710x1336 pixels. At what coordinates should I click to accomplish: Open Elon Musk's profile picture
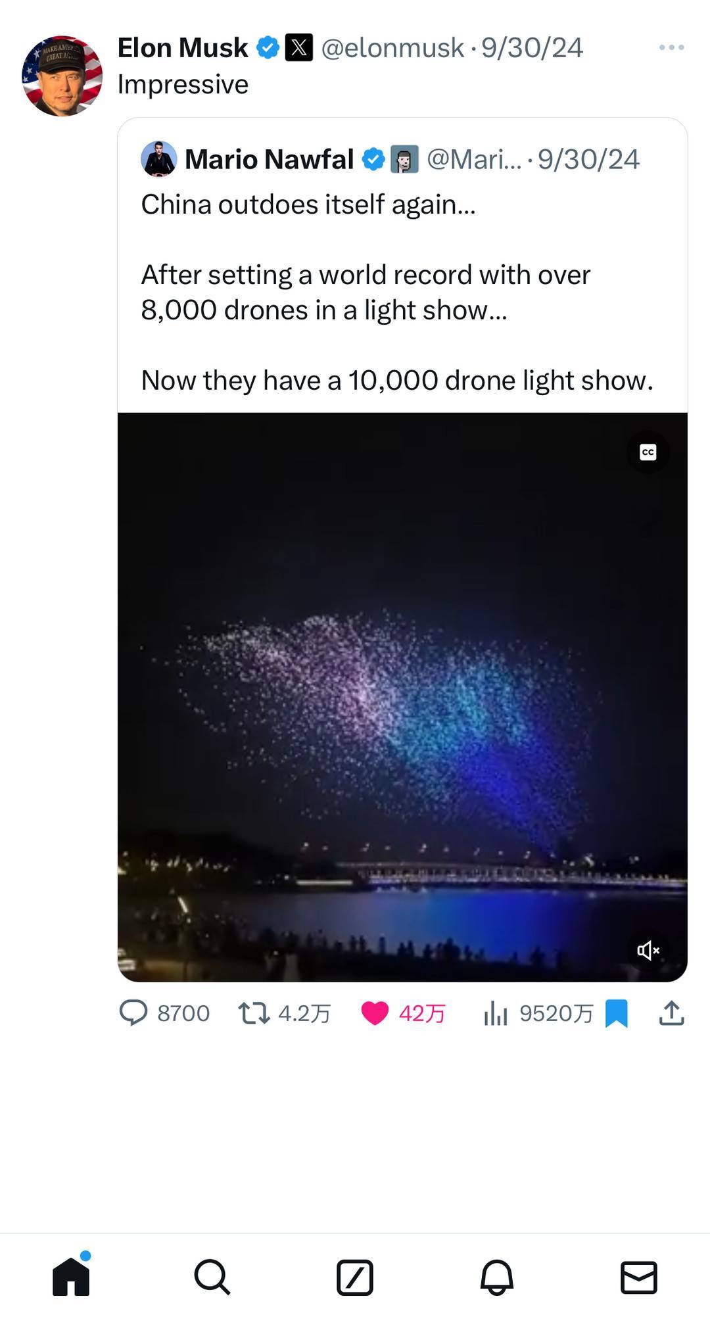click(62, 76)
